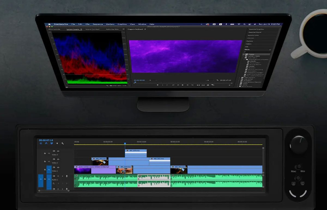
Task: Toggle Snap in Timeline magnet icon
Action: point(46,143)
